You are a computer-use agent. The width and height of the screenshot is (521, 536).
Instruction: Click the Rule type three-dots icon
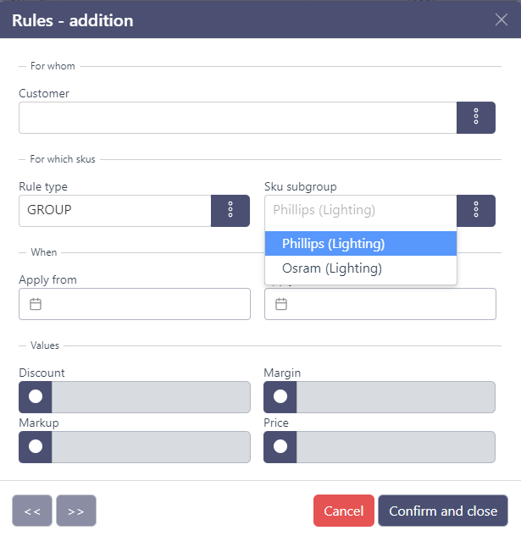point(230,211)
